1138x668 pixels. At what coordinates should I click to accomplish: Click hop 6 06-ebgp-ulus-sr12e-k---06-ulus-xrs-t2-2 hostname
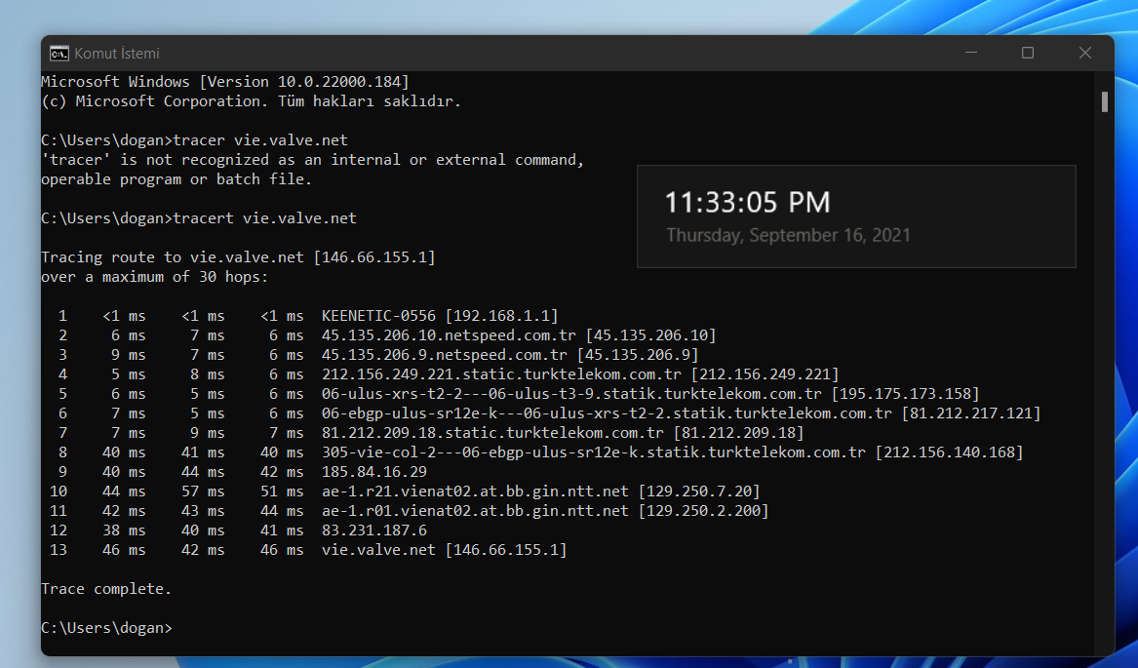(x=607, y=413)
